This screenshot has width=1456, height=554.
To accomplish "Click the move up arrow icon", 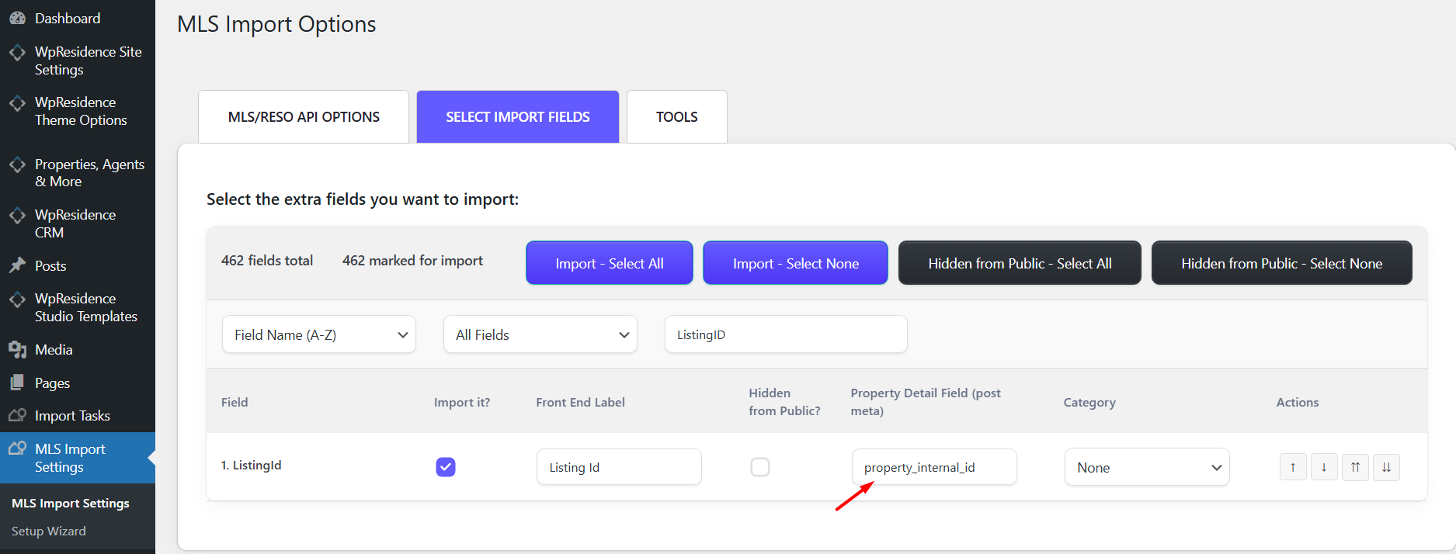I will (x=1292, y=467).
